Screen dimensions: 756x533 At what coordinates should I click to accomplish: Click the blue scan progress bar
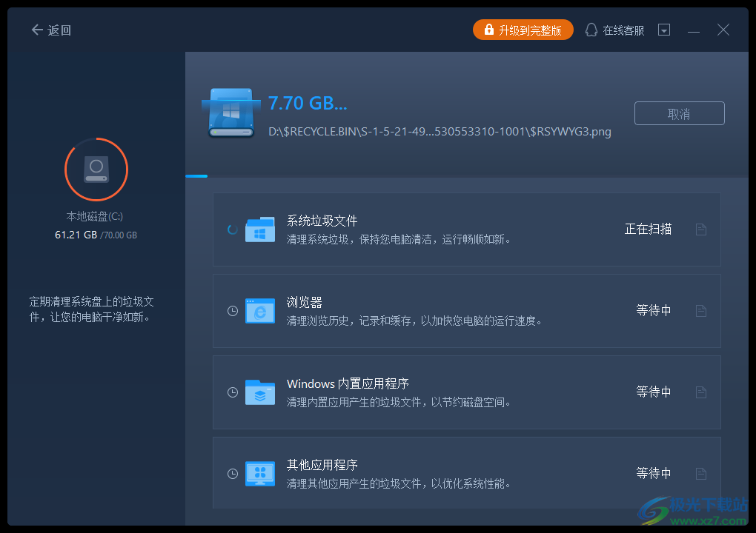coord(195,176)
